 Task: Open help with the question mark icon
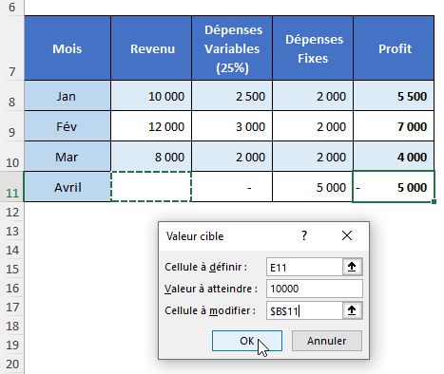[x=304, y=235]
